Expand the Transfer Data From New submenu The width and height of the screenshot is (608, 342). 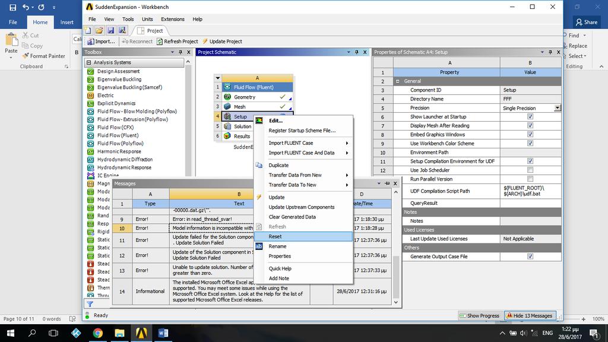coord(347,175)
